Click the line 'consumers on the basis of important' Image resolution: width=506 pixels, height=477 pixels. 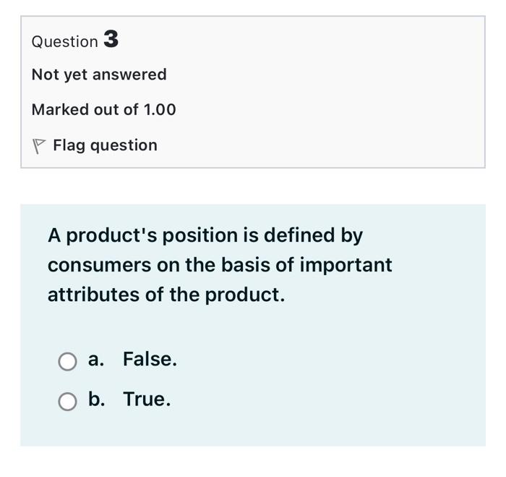(220, 265)
